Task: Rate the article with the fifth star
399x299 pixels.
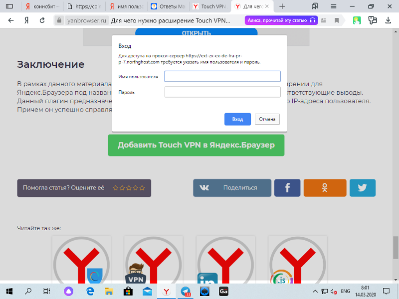Action: (x=142, y=188)
